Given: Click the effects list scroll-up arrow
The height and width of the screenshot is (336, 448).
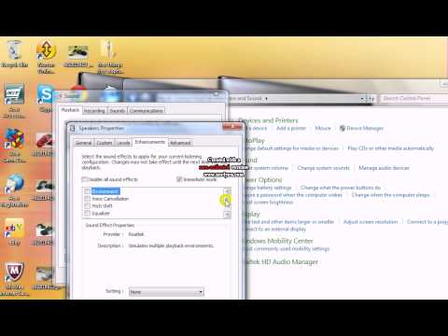Looking at the screenshot, I should click(227, 191).
